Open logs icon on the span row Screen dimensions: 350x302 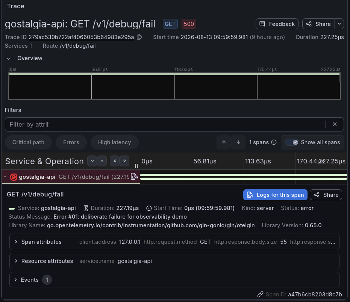[x=134, y=177]
